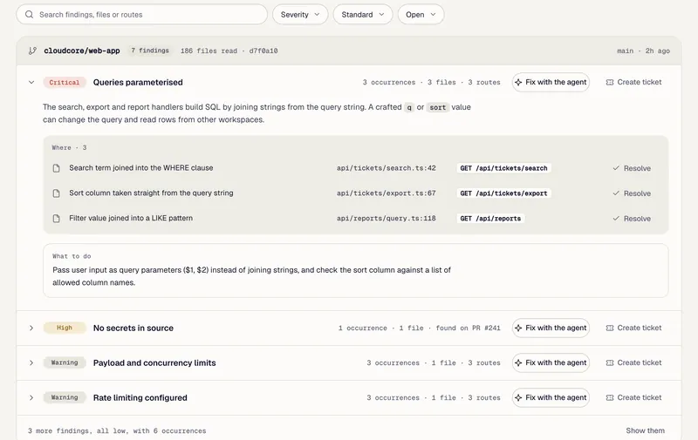Create ticket for Payload and concurrency limits

(x=634, y=362)
